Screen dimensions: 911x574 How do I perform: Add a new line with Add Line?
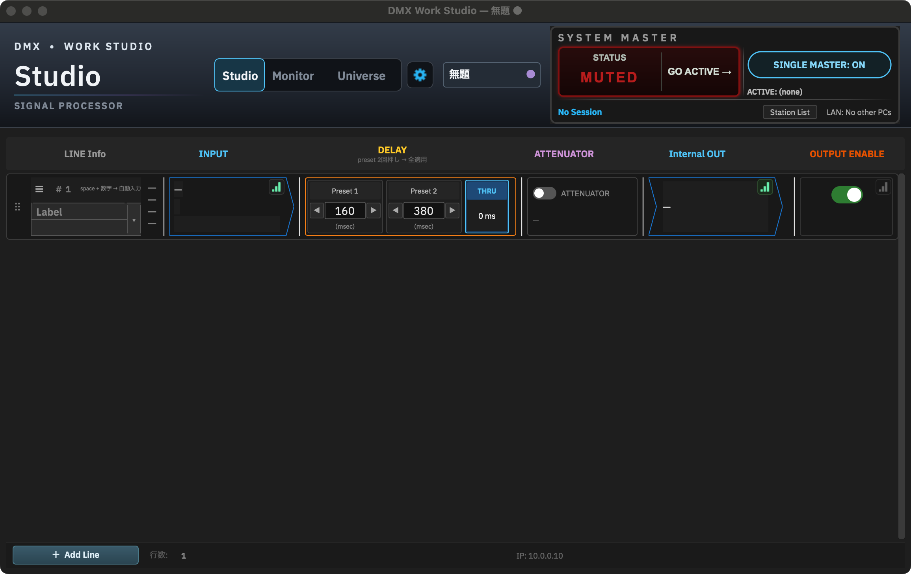76,555
